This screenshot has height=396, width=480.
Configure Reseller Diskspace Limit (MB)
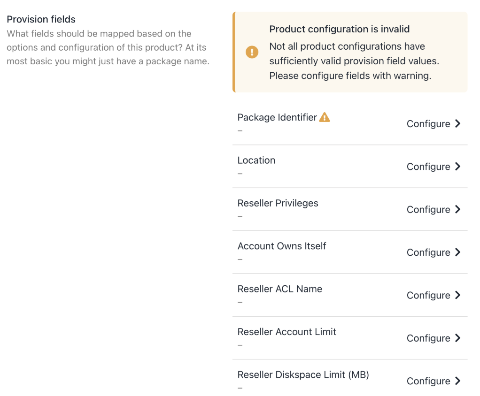428,381
